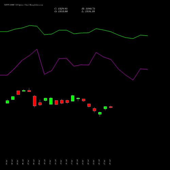The height and width of the screenshot is (170, 170).
Task: Select the 01 Jul date label
Action: (6, 162)
